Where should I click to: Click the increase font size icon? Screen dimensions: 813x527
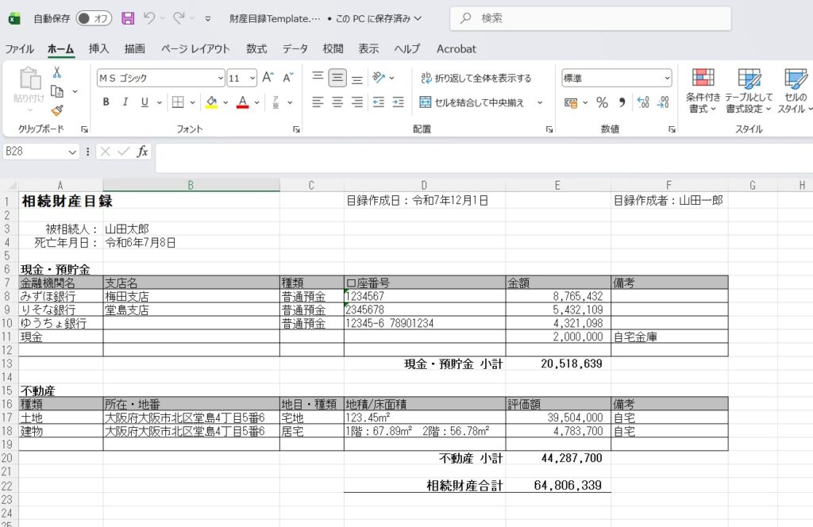(x=268, y=78)
